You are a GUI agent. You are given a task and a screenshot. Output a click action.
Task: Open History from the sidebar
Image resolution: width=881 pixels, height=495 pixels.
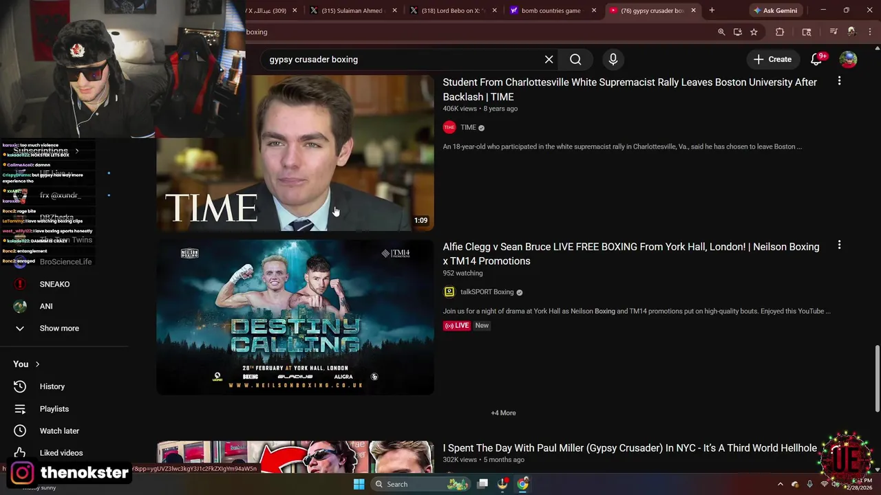pos(52,386)
